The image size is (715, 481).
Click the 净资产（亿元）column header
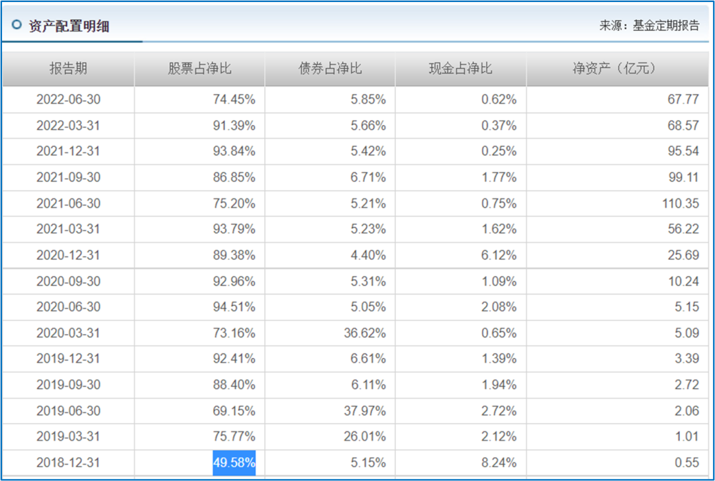click(x=618, y=68)
